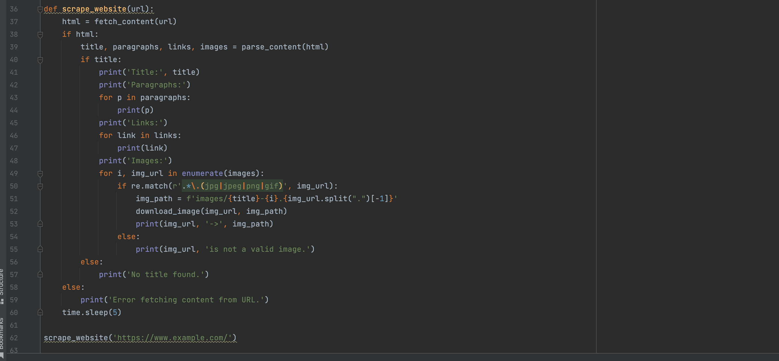Click line number 37 in gutter
The image size is (779, 361).
pyautogui.click(x=14, y=22)
